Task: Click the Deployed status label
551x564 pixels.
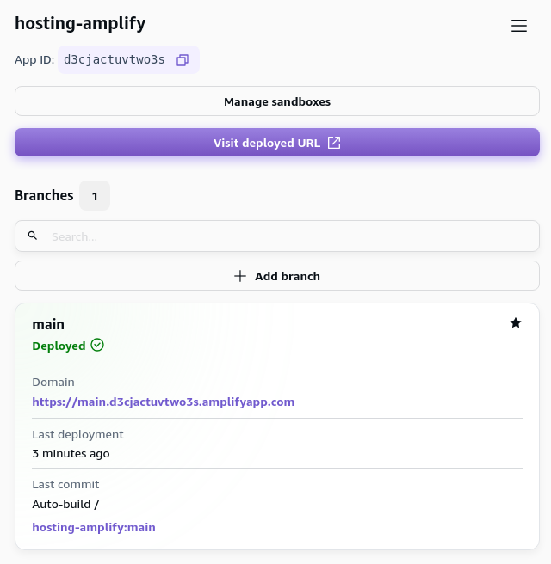Action: click(x=59, y=346)
